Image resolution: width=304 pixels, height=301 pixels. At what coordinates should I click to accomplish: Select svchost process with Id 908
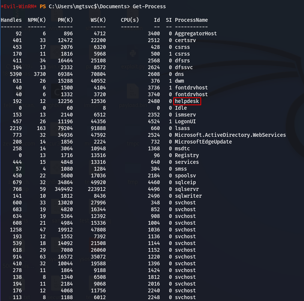click(x=185, y=216)
